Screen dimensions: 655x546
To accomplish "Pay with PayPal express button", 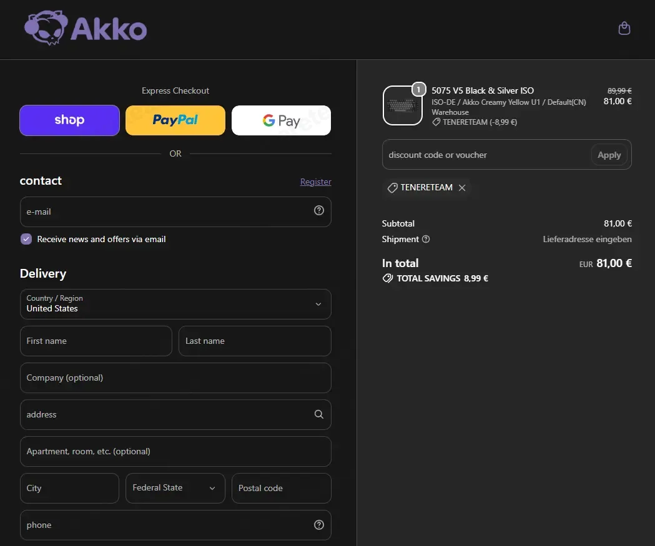I will [175, 120].
